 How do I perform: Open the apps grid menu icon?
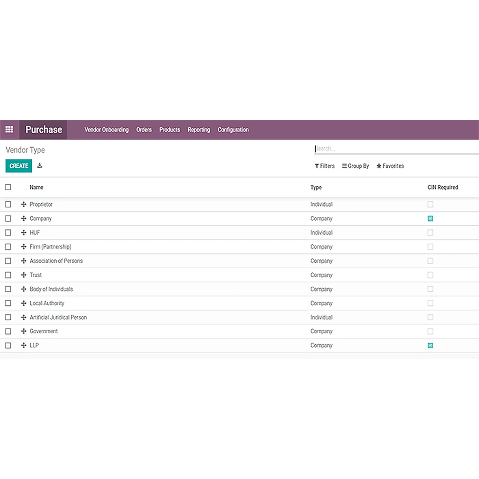point(9,129)
